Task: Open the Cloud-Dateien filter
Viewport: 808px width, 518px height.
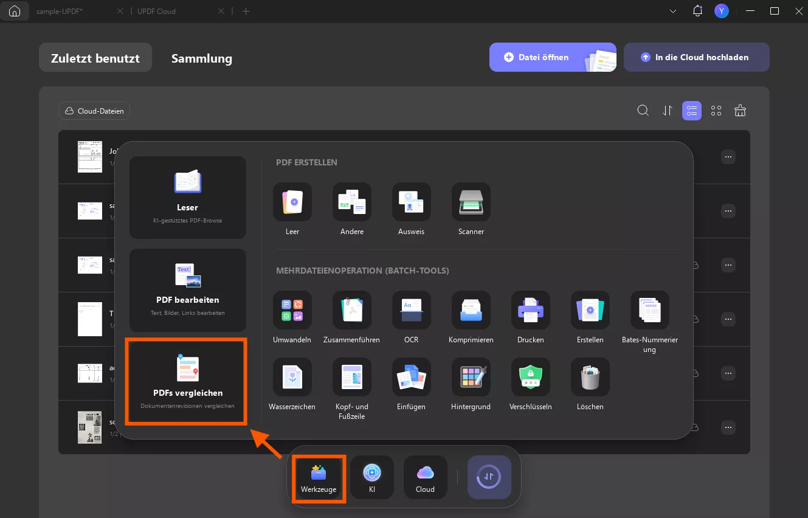Action: 94,111
